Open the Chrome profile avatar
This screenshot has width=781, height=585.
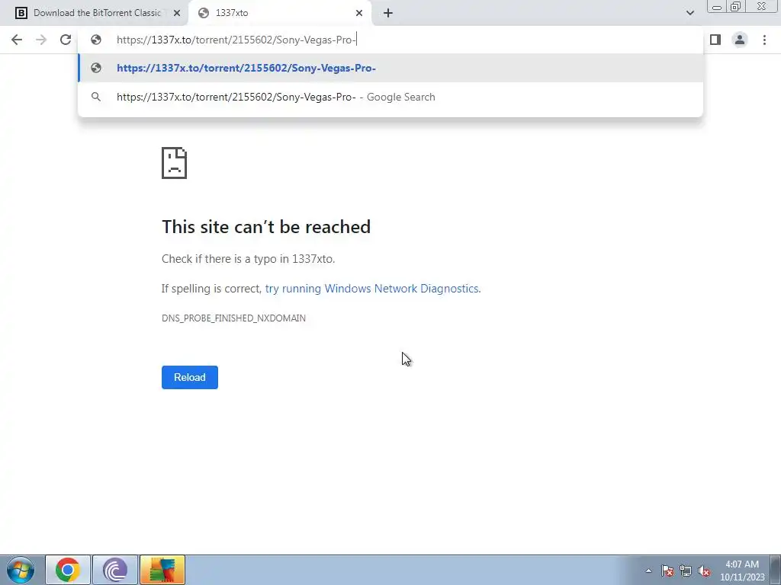point(740,40)
